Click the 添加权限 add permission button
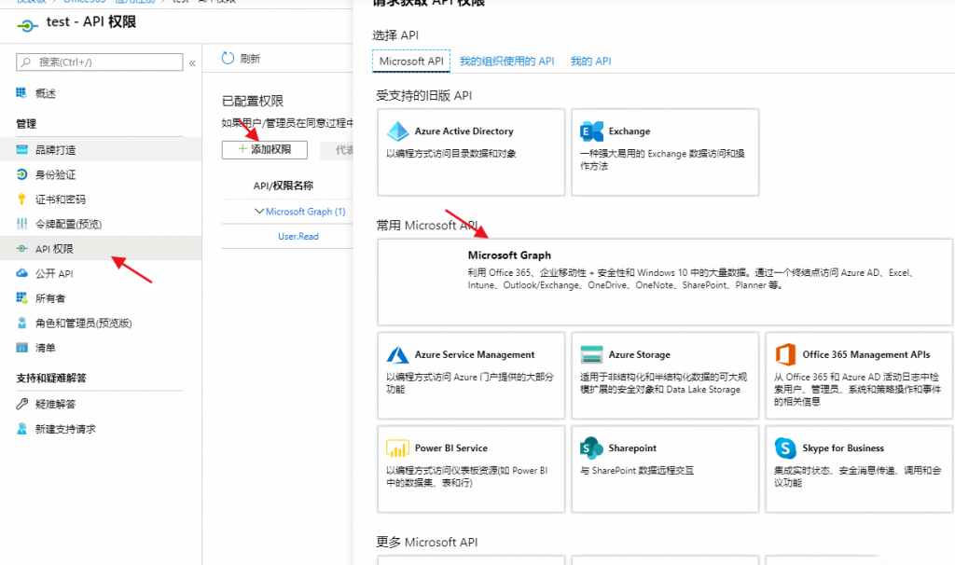This screenshot has width=955, height=565. click(264, 149)
